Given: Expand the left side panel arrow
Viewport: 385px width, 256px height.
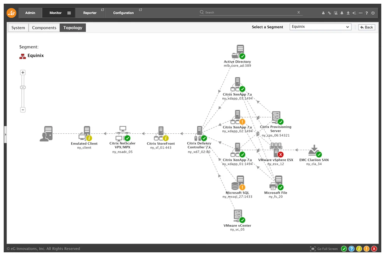Looking at the screenshot, I should 6,134.
